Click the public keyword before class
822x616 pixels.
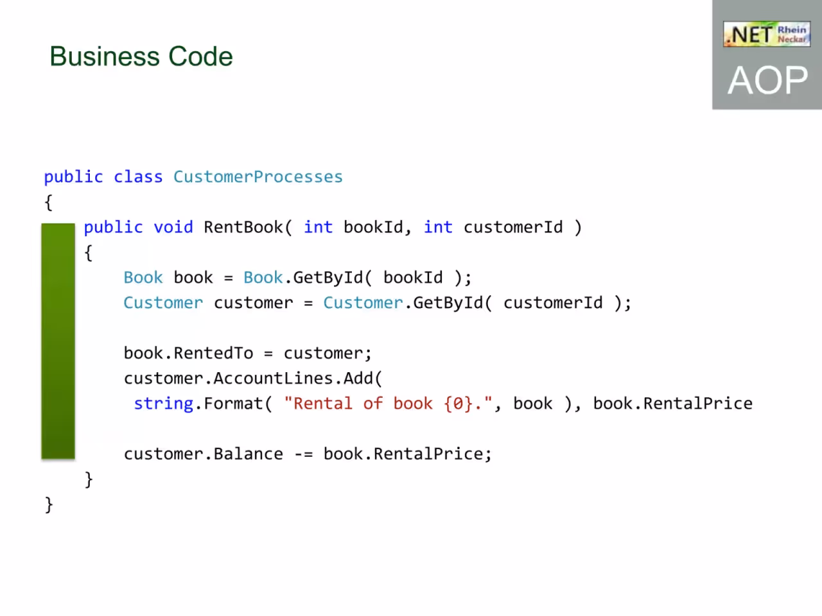coord(73,177)
